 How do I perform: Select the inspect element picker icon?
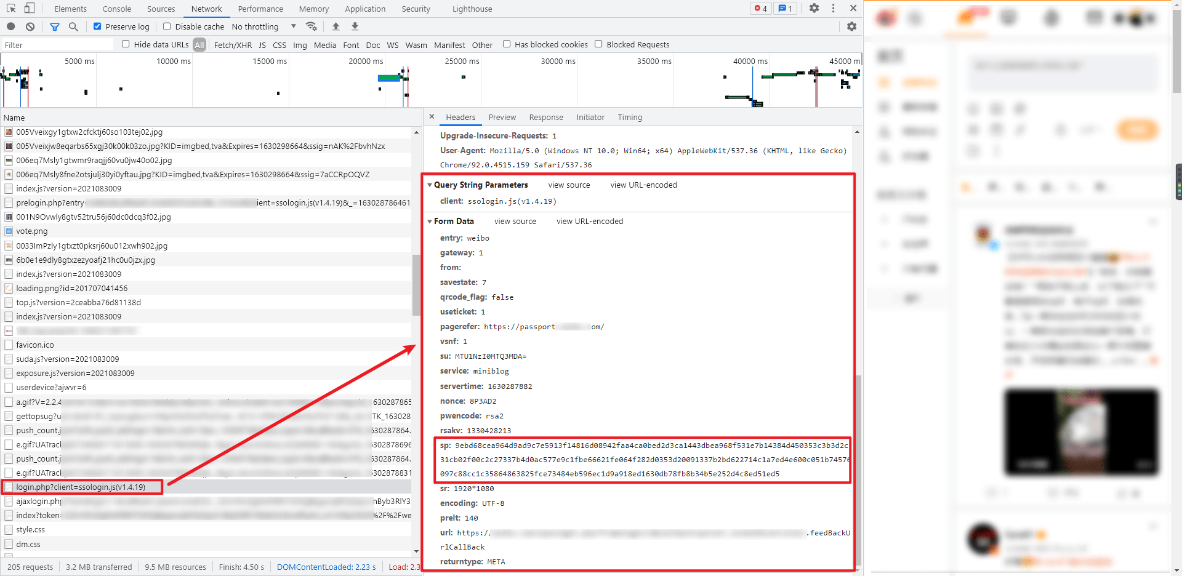click(x=11, y=8)
